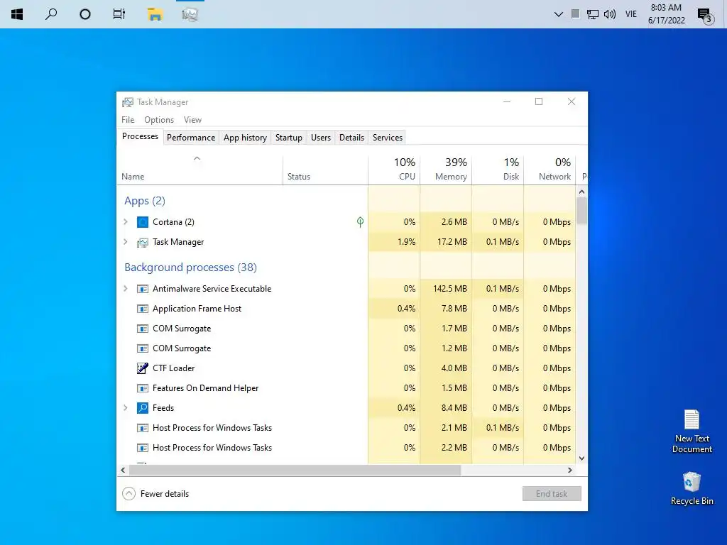Select the Application Frame Host process name

197,309
